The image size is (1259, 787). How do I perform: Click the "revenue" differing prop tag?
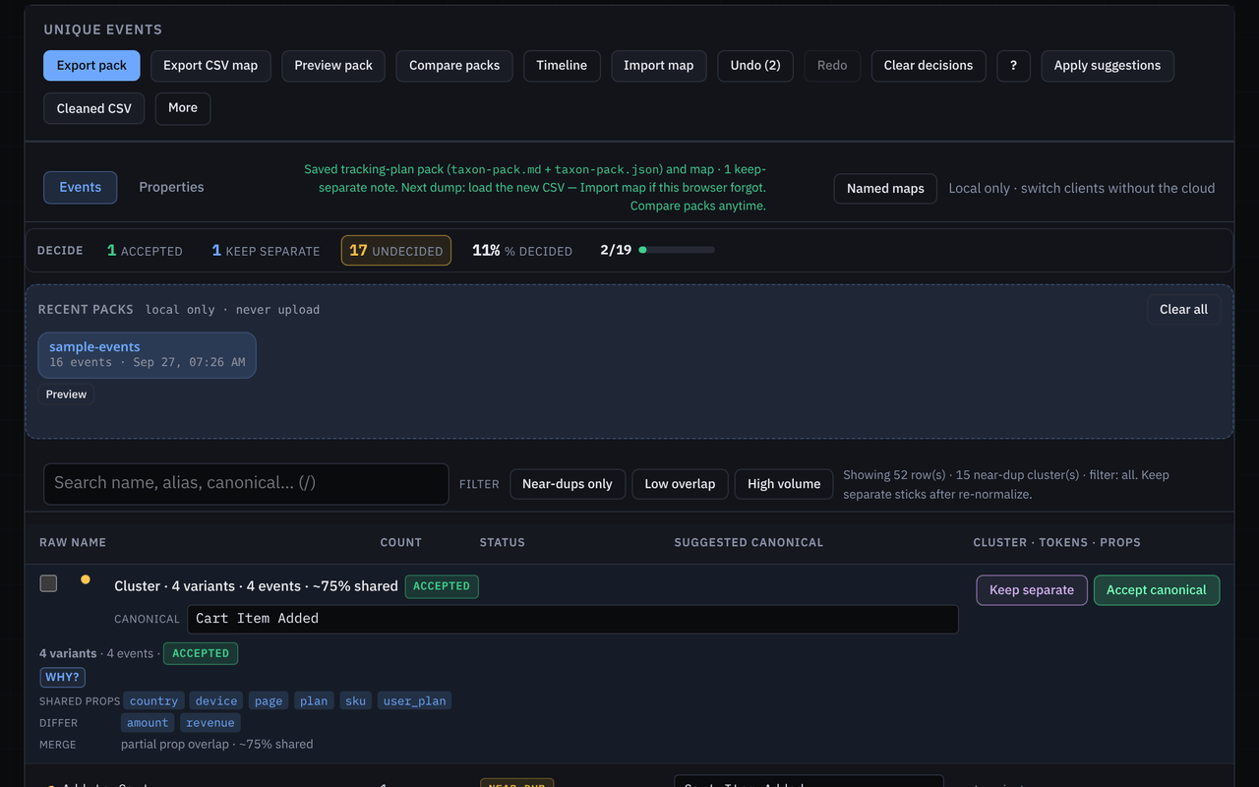[210, 723]
